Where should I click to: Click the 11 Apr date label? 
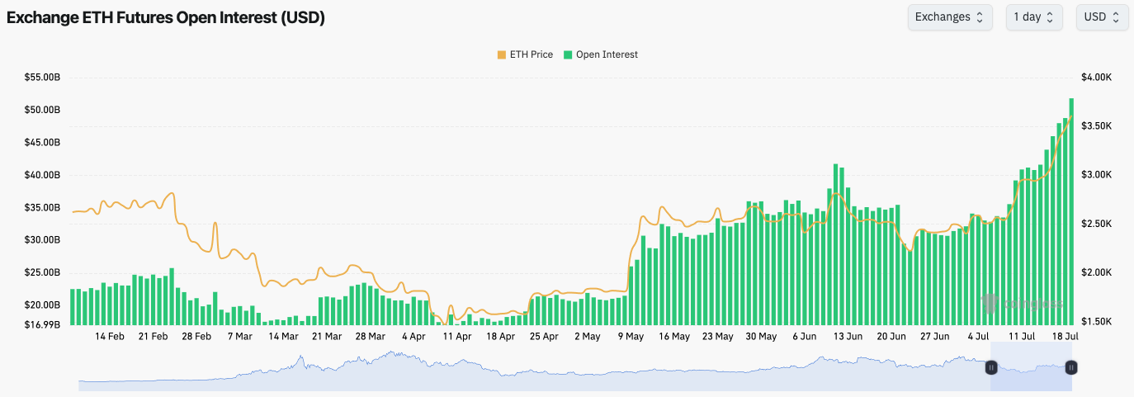pos(456,337)
